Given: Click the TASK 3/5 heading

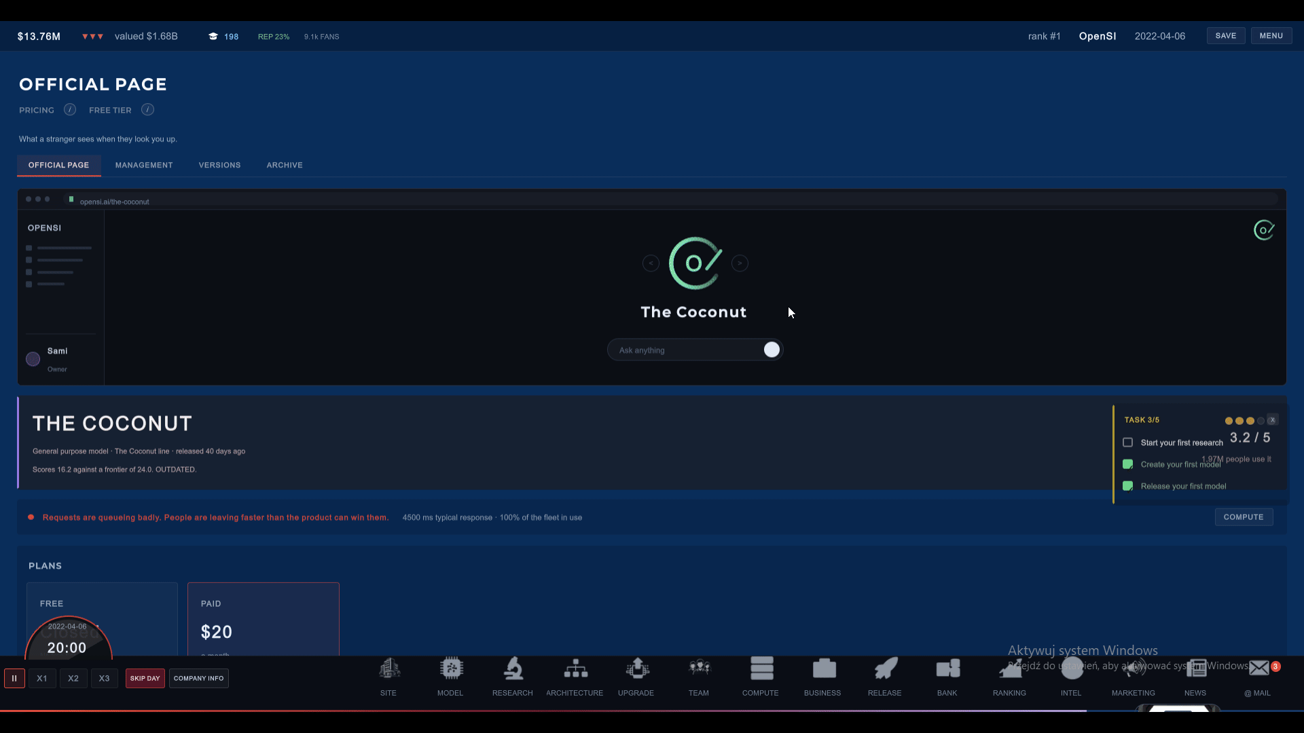Looking at the screenshot, I should pyautogui.click(x=1142, y=420).
